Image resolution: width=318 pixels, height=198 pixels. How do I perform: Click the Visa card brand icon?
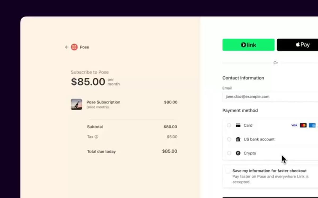point(294,125)
